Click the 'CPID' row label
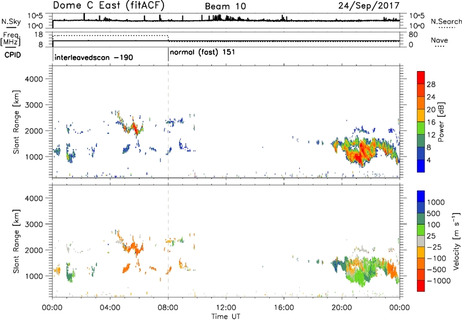The height and width of the screenshot is (320, 462). [12, 55]
